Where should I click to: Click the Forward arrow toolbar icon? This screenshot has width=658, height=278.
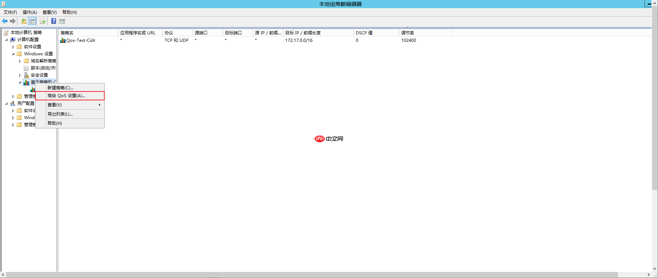point(13,21)
